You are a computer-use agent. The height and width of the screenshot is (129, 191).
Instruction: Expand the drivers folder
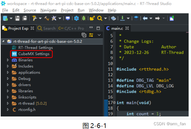pyautogui.click(x=8, y=85)
